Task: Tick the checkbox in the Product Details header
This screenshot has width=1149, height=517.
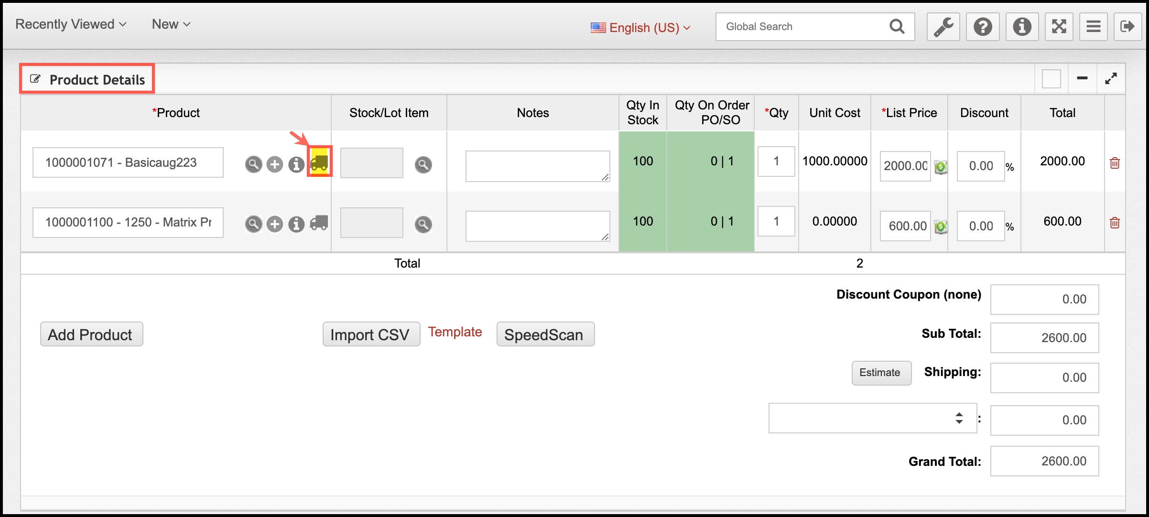Action: 1051,79
